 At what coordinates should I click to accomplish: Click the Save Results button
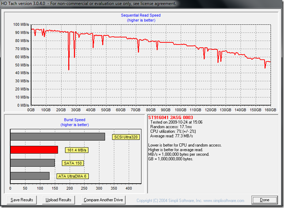[22, 200]
